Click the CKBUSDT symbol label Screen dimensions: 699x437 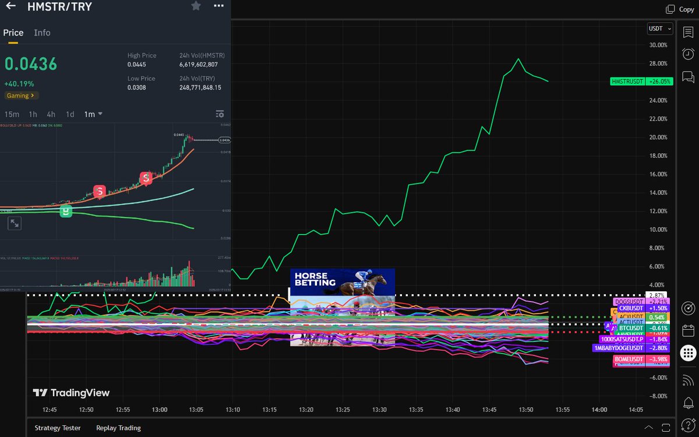[x=631, y=308]
